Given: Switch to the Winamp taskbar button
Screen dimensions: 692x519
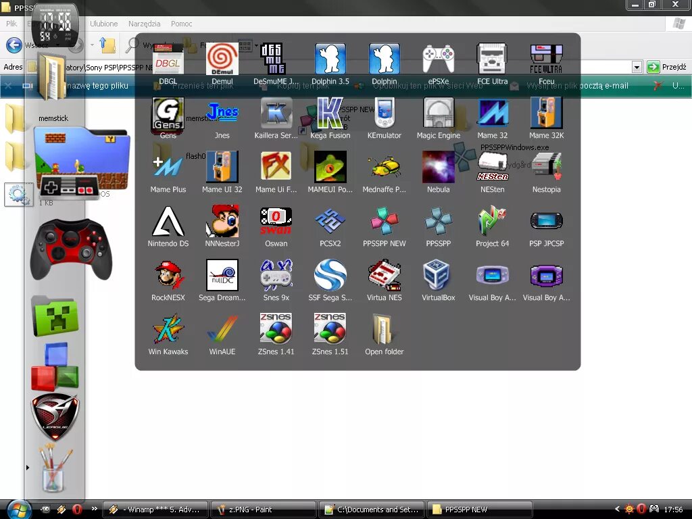Looking at the screenshot, I should (x=156, y=510).
